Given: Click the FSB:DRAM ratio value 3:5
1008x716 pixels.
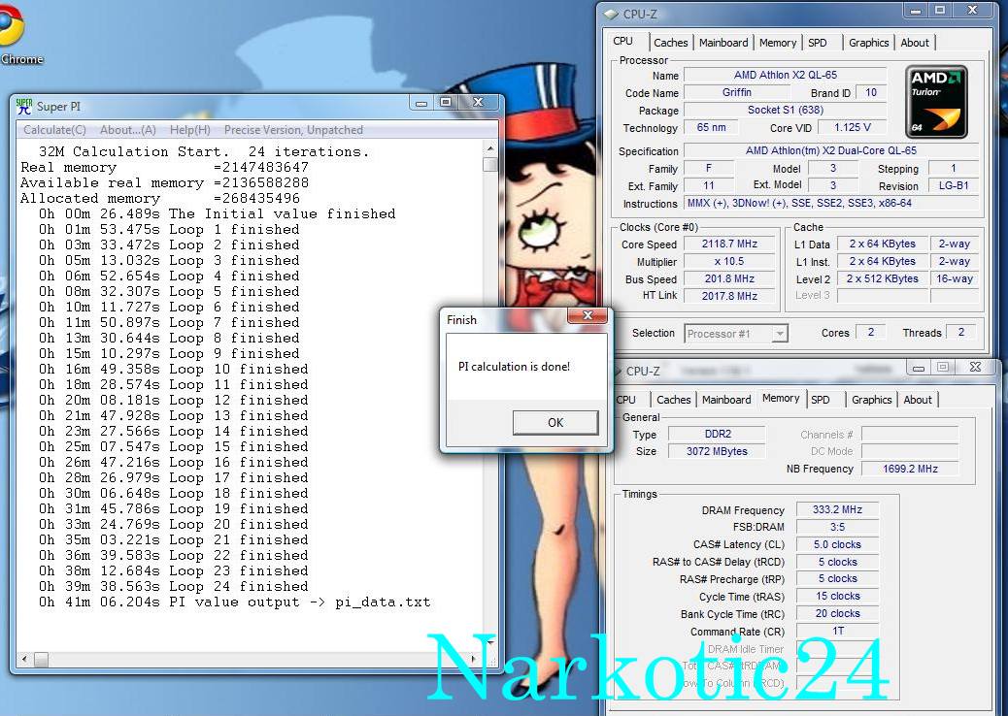Looking at the screenshot, I should pyautogui.click(x=837, y=527).
